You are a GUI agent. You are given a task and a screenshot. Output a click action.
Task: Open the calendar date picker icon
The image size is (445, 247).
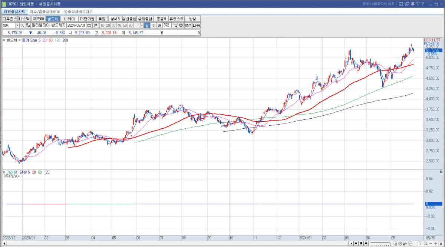point(89,25)
